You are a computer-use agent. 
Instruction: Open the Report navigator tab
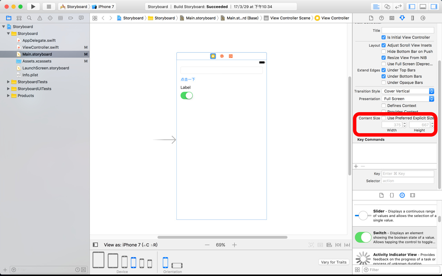pyautogui.click(x=81, y=18)
